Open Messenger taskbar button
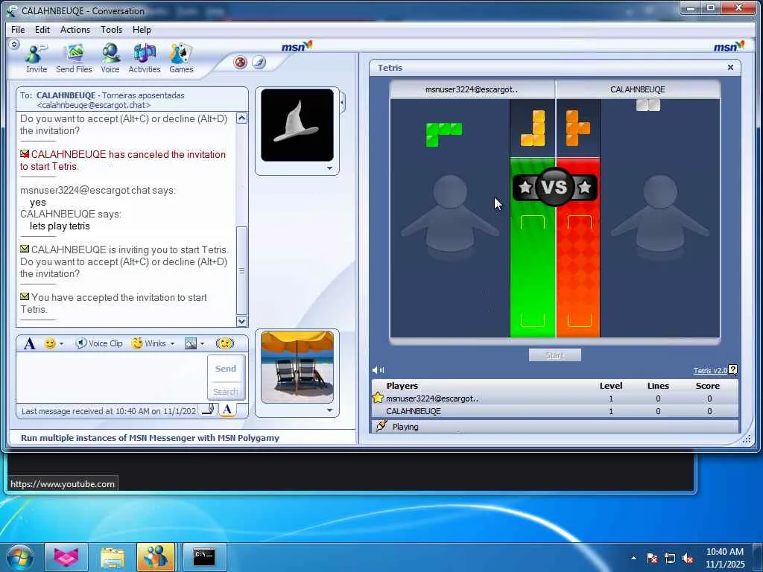The height and width of the screenshot is (572, 763). [x=156, y=557]
